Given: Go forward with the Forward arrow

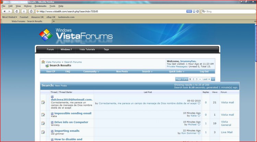Looking at the screenshot, I should [x=10, y=11].
